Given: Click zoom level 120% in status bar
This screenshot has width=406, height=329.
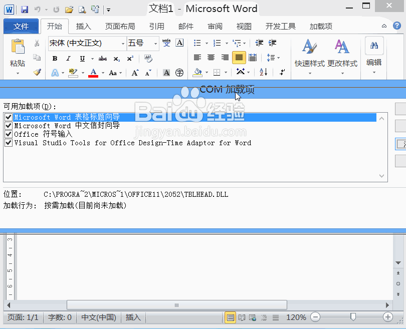Looking at the screenshot, I should click(x=296, y=317).
